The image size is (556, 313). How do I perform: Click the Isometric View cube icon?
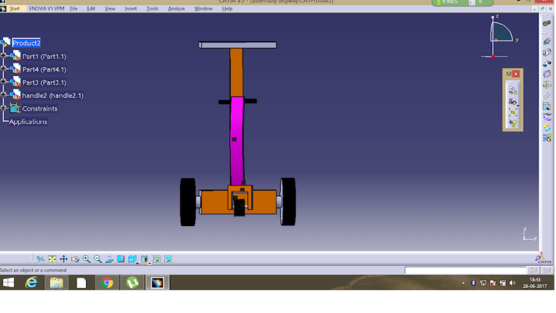coord(132,259)
